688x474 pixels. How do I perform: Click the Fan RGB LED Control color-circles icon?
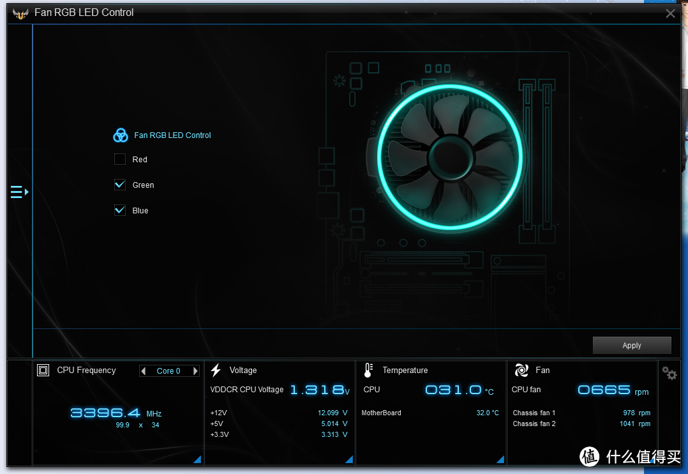(121, 135)
